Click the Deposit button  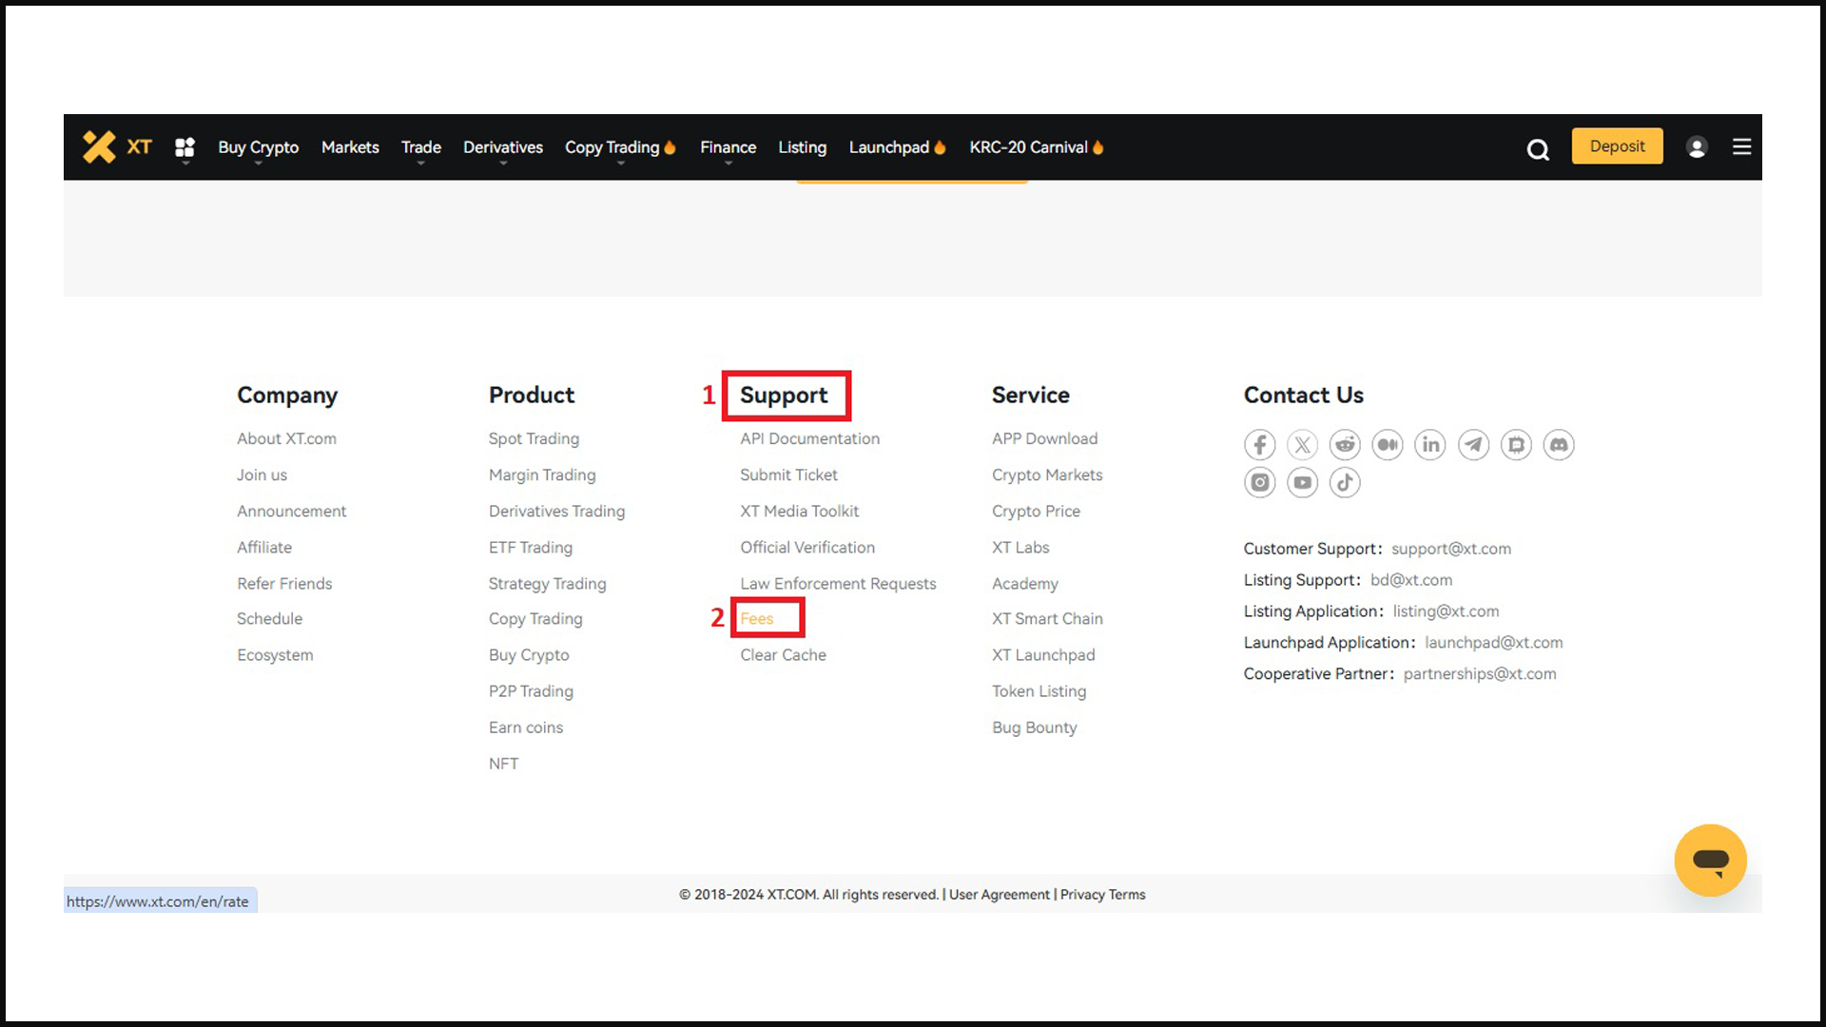[x=1617, y=146]
